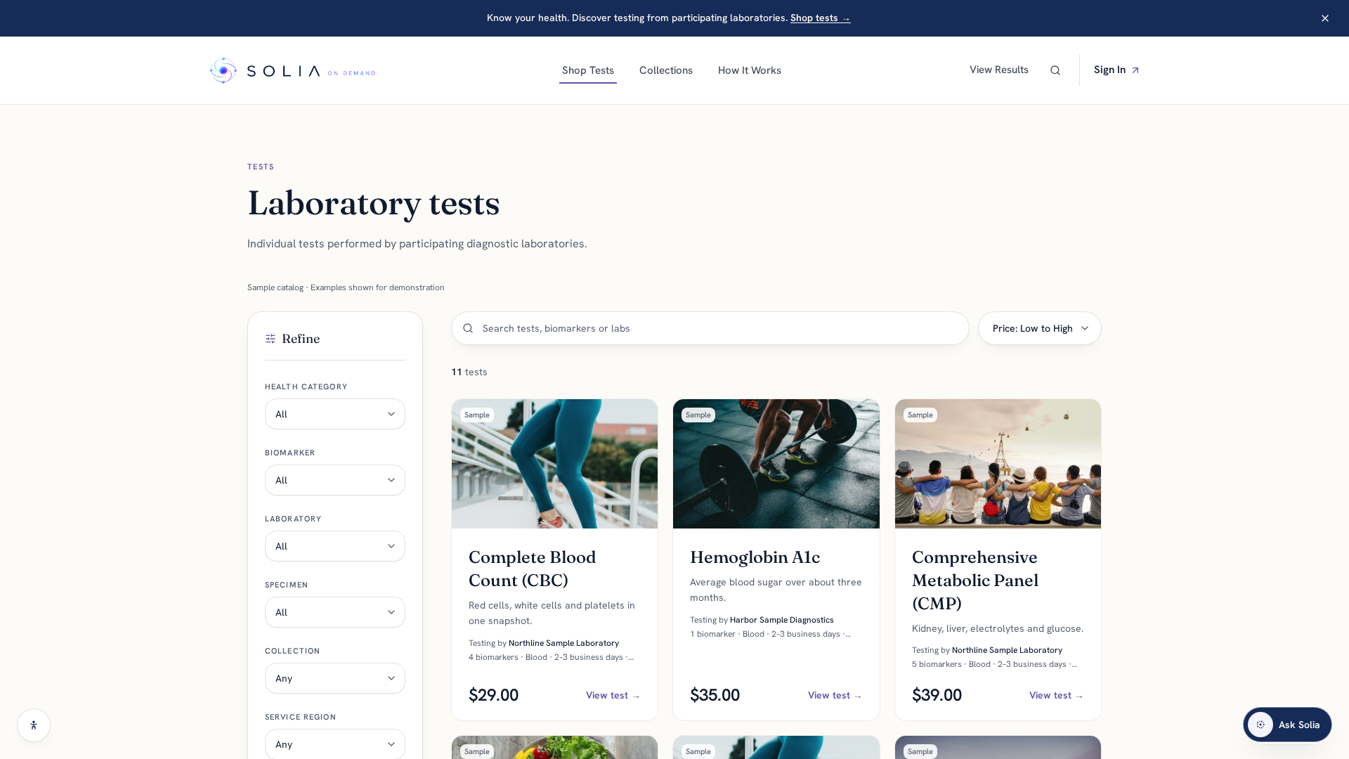
Task: Focus the Search tests, biomarkers or labs field
Action: click(x=710, y=328)
